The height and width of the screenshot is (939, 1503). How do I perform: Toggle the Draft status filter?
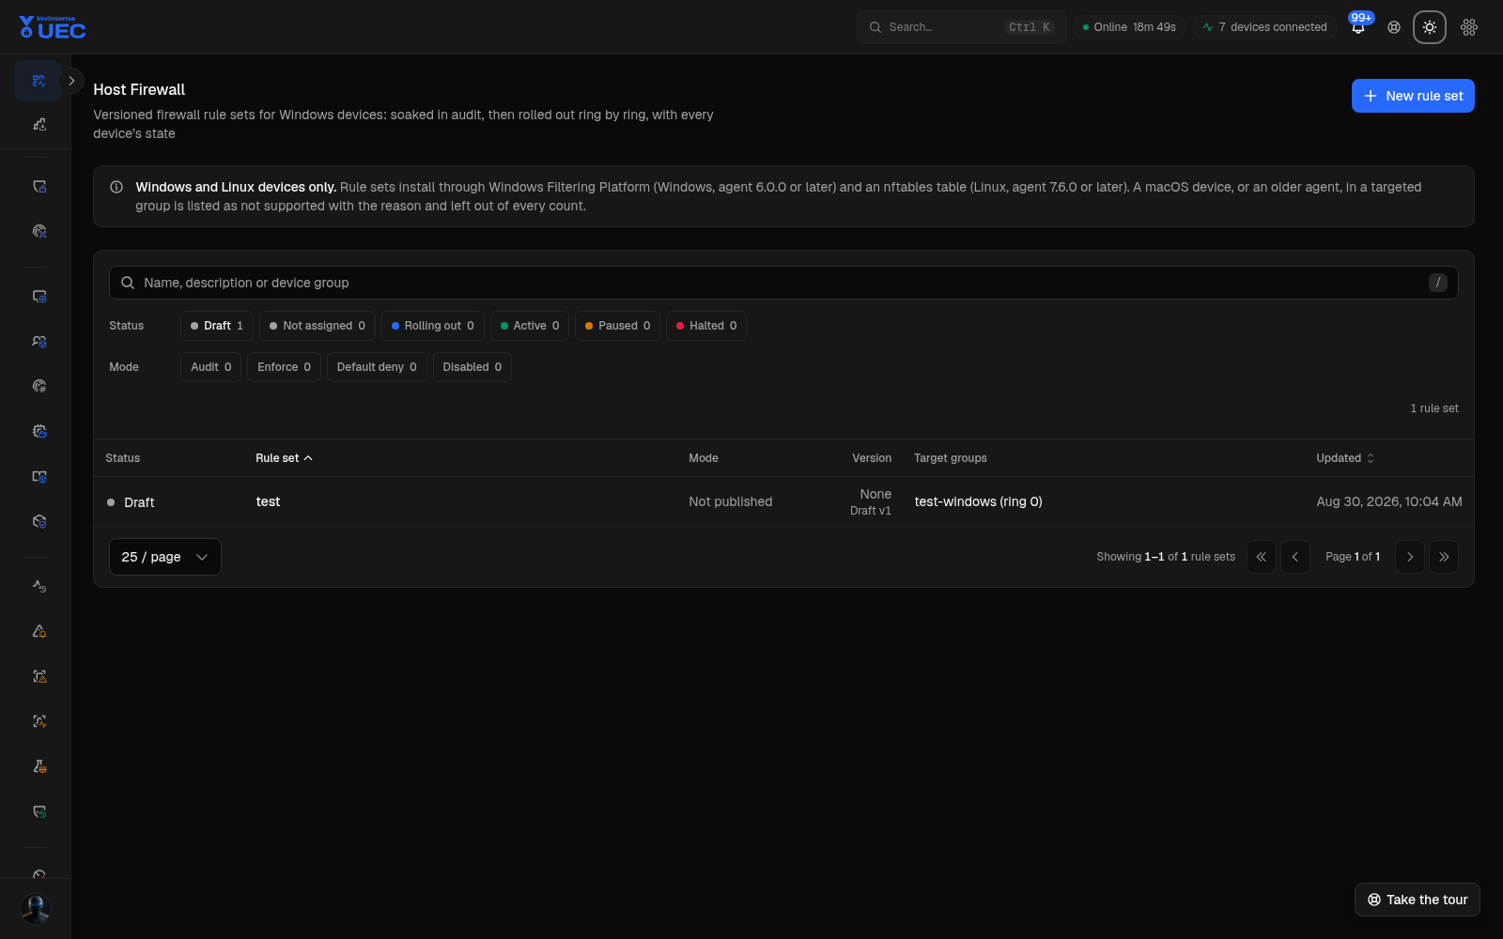point(217,326)
